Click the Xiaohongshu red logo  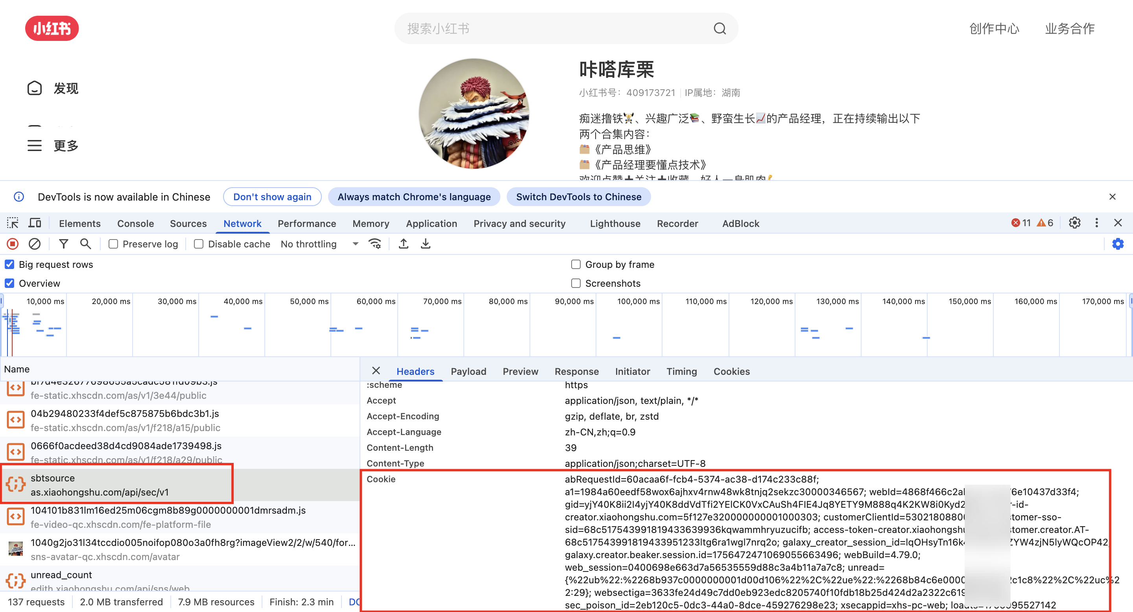[52, 29]
